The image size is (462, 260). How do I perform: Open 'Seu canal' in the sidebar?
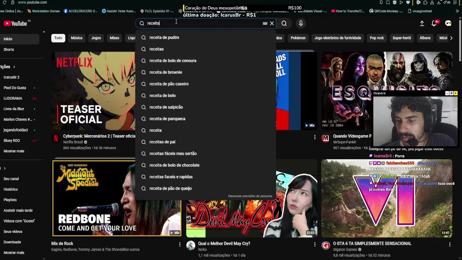click(20, 179)
